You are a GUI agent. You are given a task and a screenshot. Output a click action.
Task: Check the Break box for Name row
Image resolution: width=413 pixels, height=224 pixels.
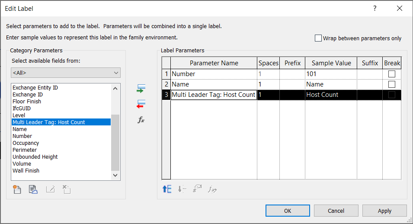(392, 84)
